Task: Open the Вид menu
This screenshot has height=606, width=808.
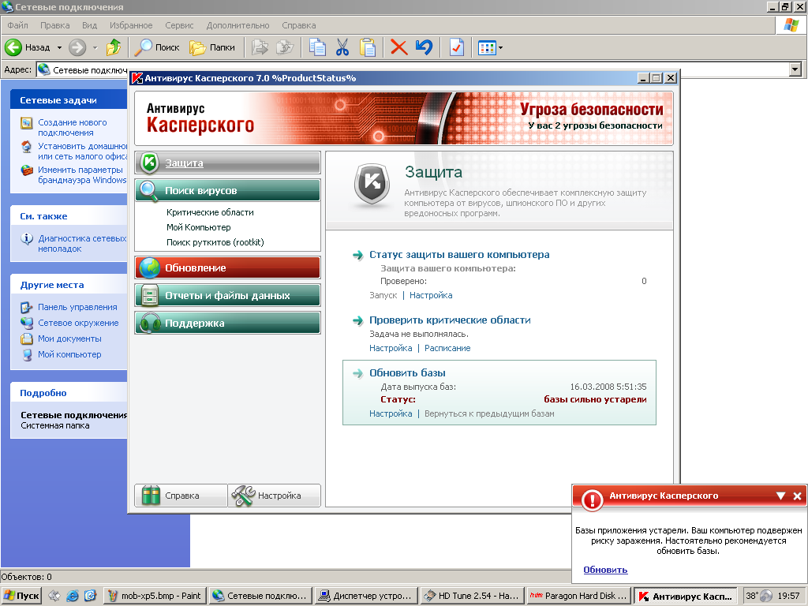Action: pos(89,25)
